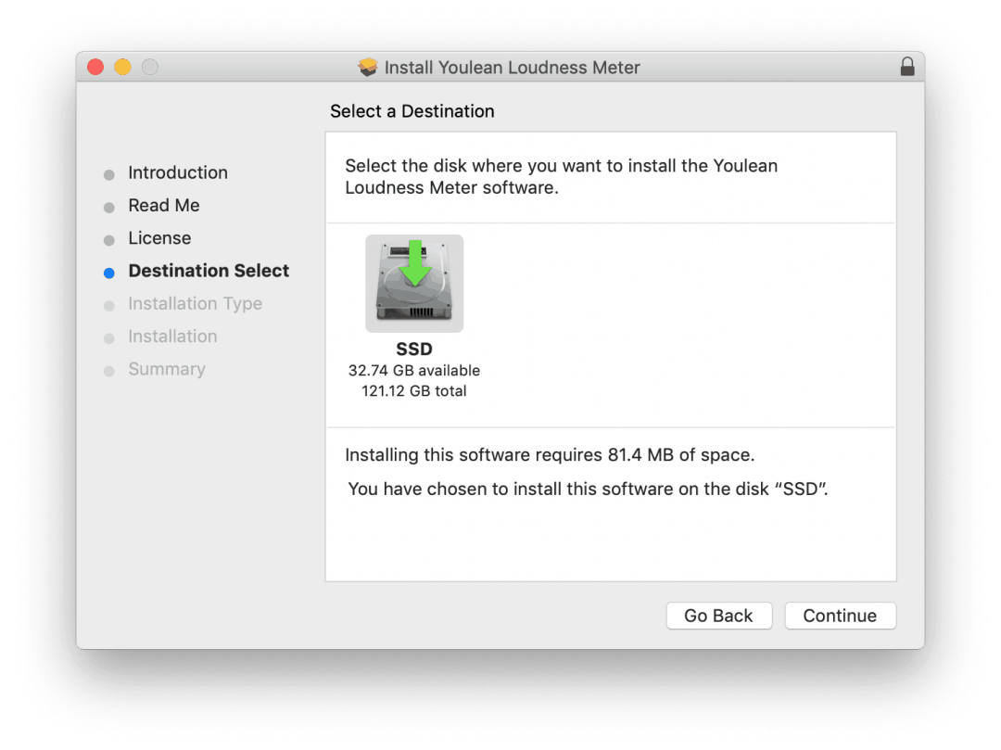The image size is (1001, 750).
Task: Select the Installation step in the sidebar
Action: point(171,337)
